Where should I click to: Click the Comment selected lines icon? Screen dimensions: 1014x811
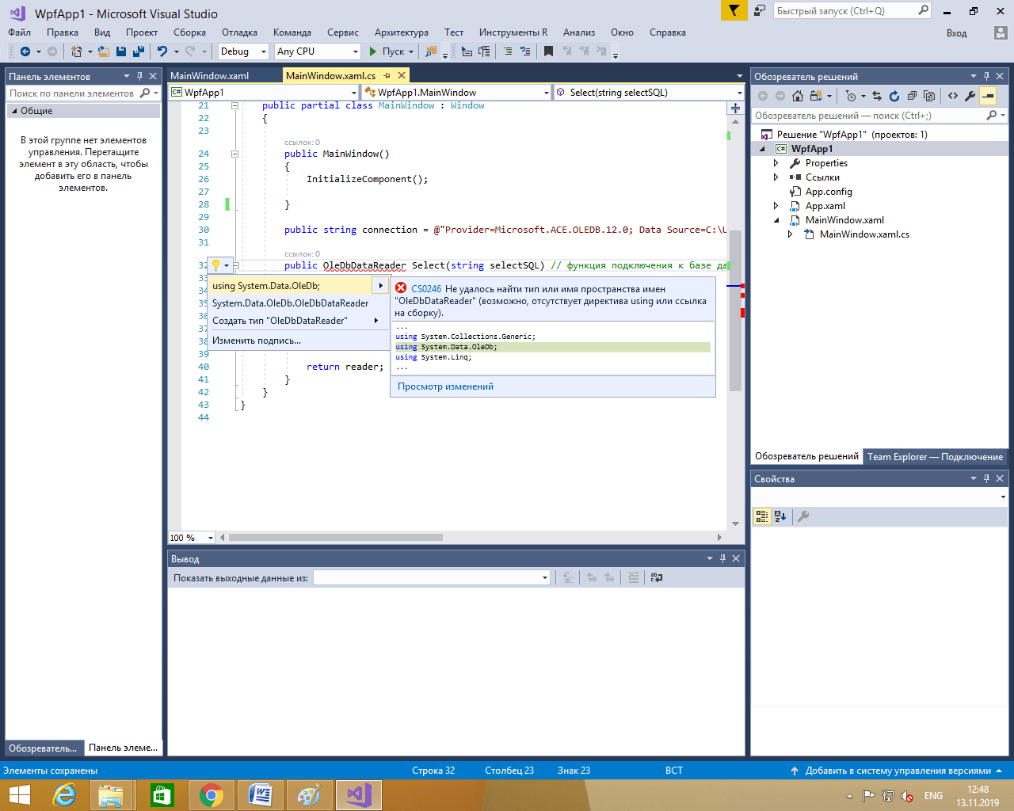coord(508,51)
